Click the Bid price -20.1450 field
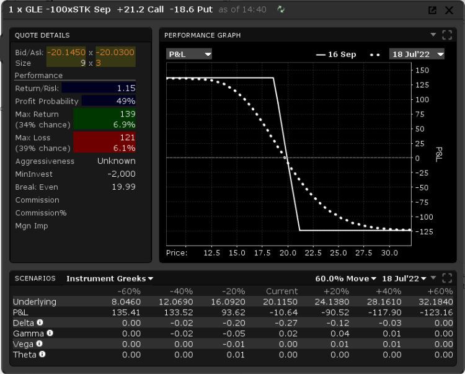 coord(66,52)
